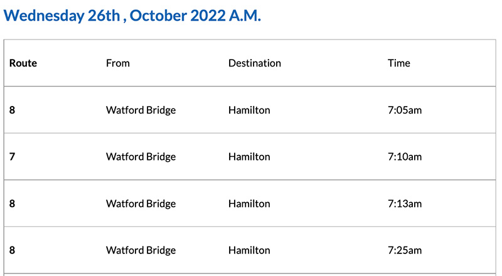502x276 pixels.
Task: Select Hamilton in the 7:10am row
Action: (249, 156)
